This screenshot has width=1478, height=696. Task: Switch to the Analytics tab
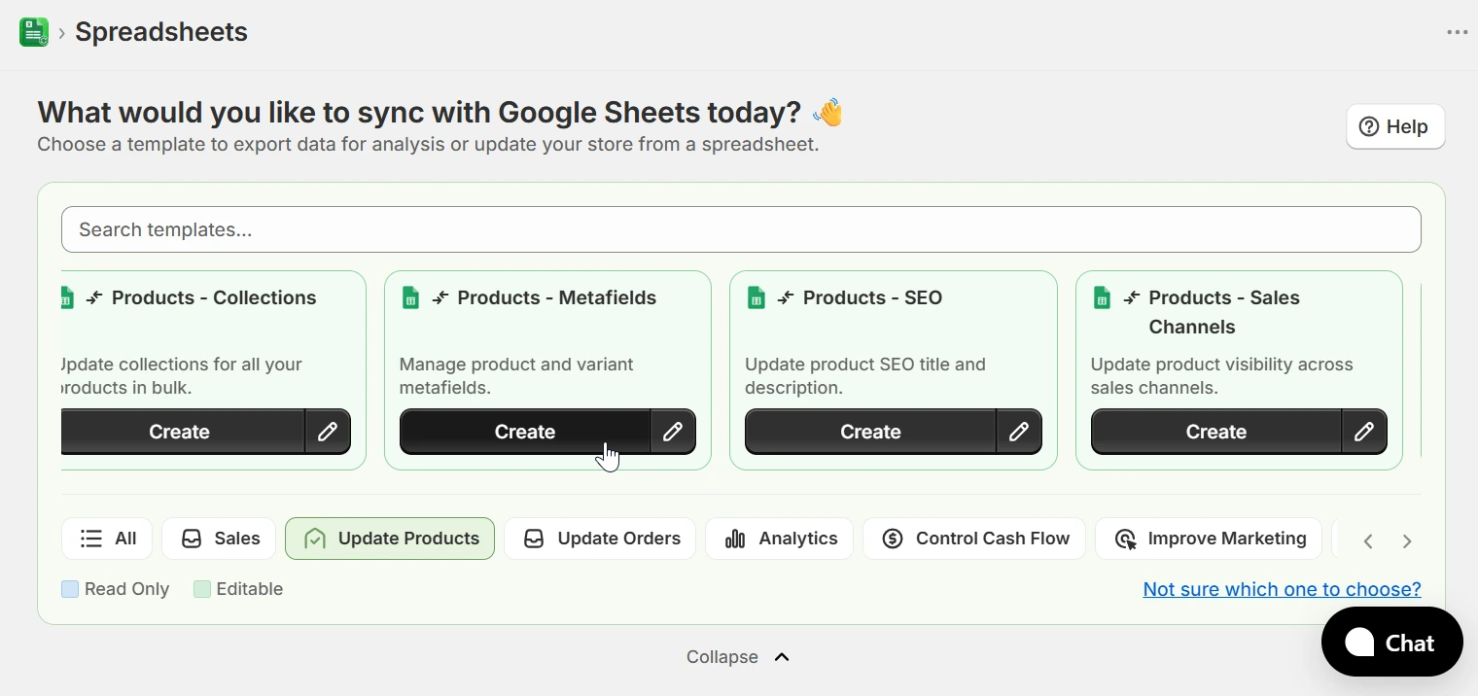779,539
